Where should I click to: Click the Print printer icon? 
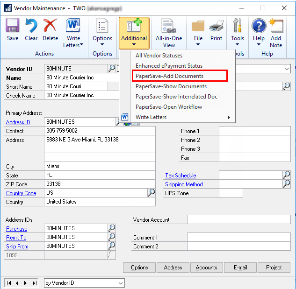(216, 27)
